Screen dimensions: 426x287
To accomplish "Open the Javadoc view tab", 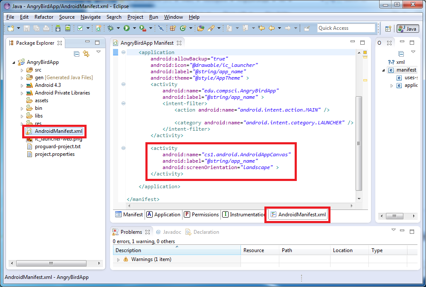I will click(169, 232).
